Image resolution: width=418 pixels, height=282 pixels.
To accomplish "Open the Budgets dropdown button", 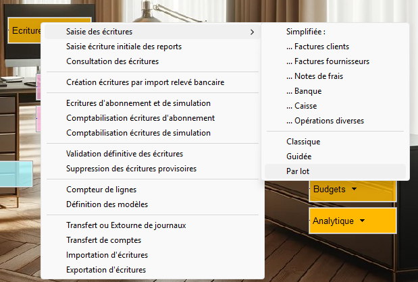I will tap(351, 190).
